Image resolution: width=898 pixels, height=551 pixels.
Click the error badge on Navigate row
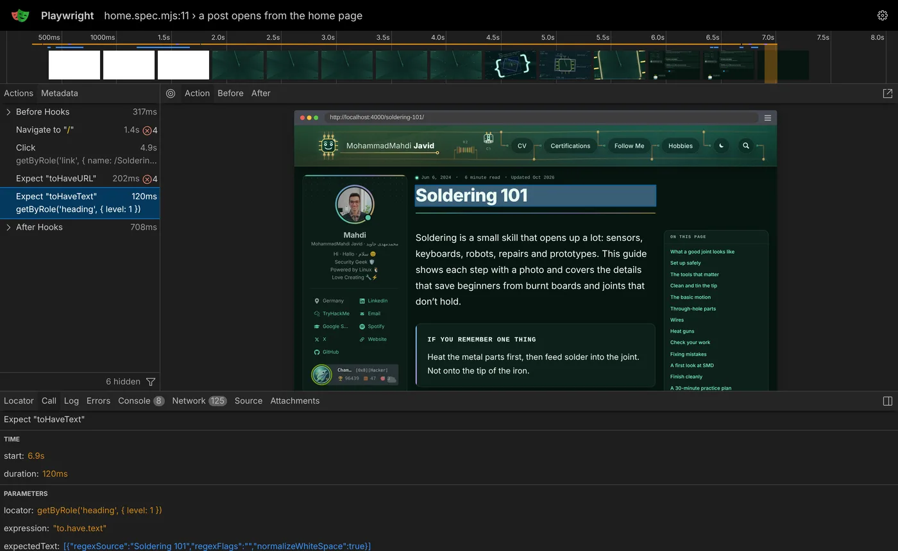click(x=150, y=130)
